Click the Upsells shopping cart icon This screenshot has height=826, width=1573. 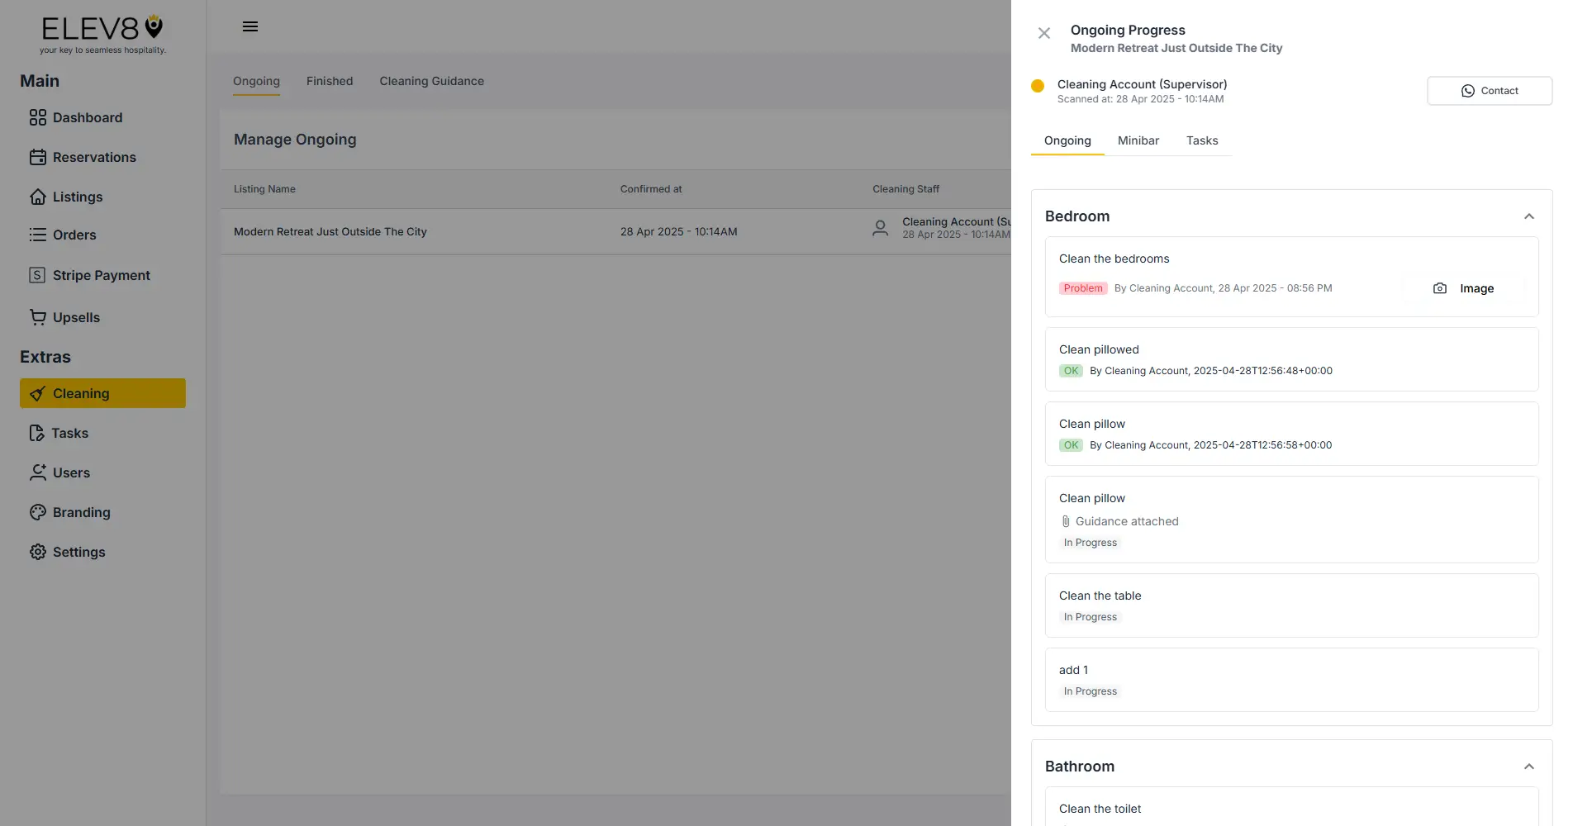37,317
